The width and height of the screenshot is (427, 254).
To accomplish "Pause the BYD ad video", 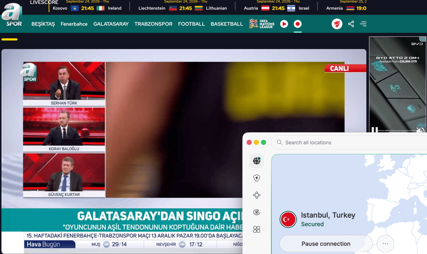I will coord(375,130).
